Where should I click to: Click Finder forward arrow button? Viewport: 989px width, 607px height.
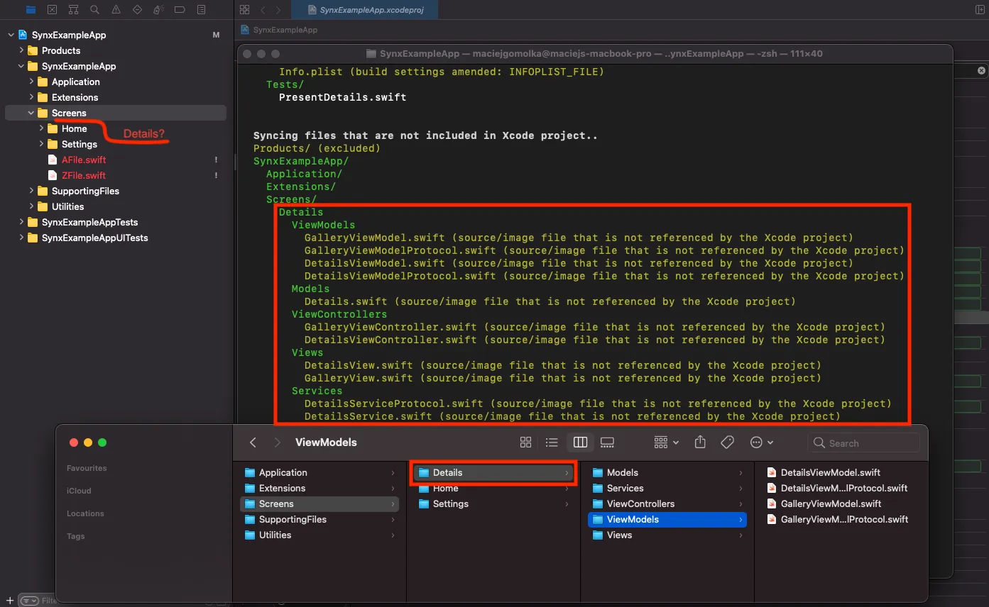coord(277,442)
